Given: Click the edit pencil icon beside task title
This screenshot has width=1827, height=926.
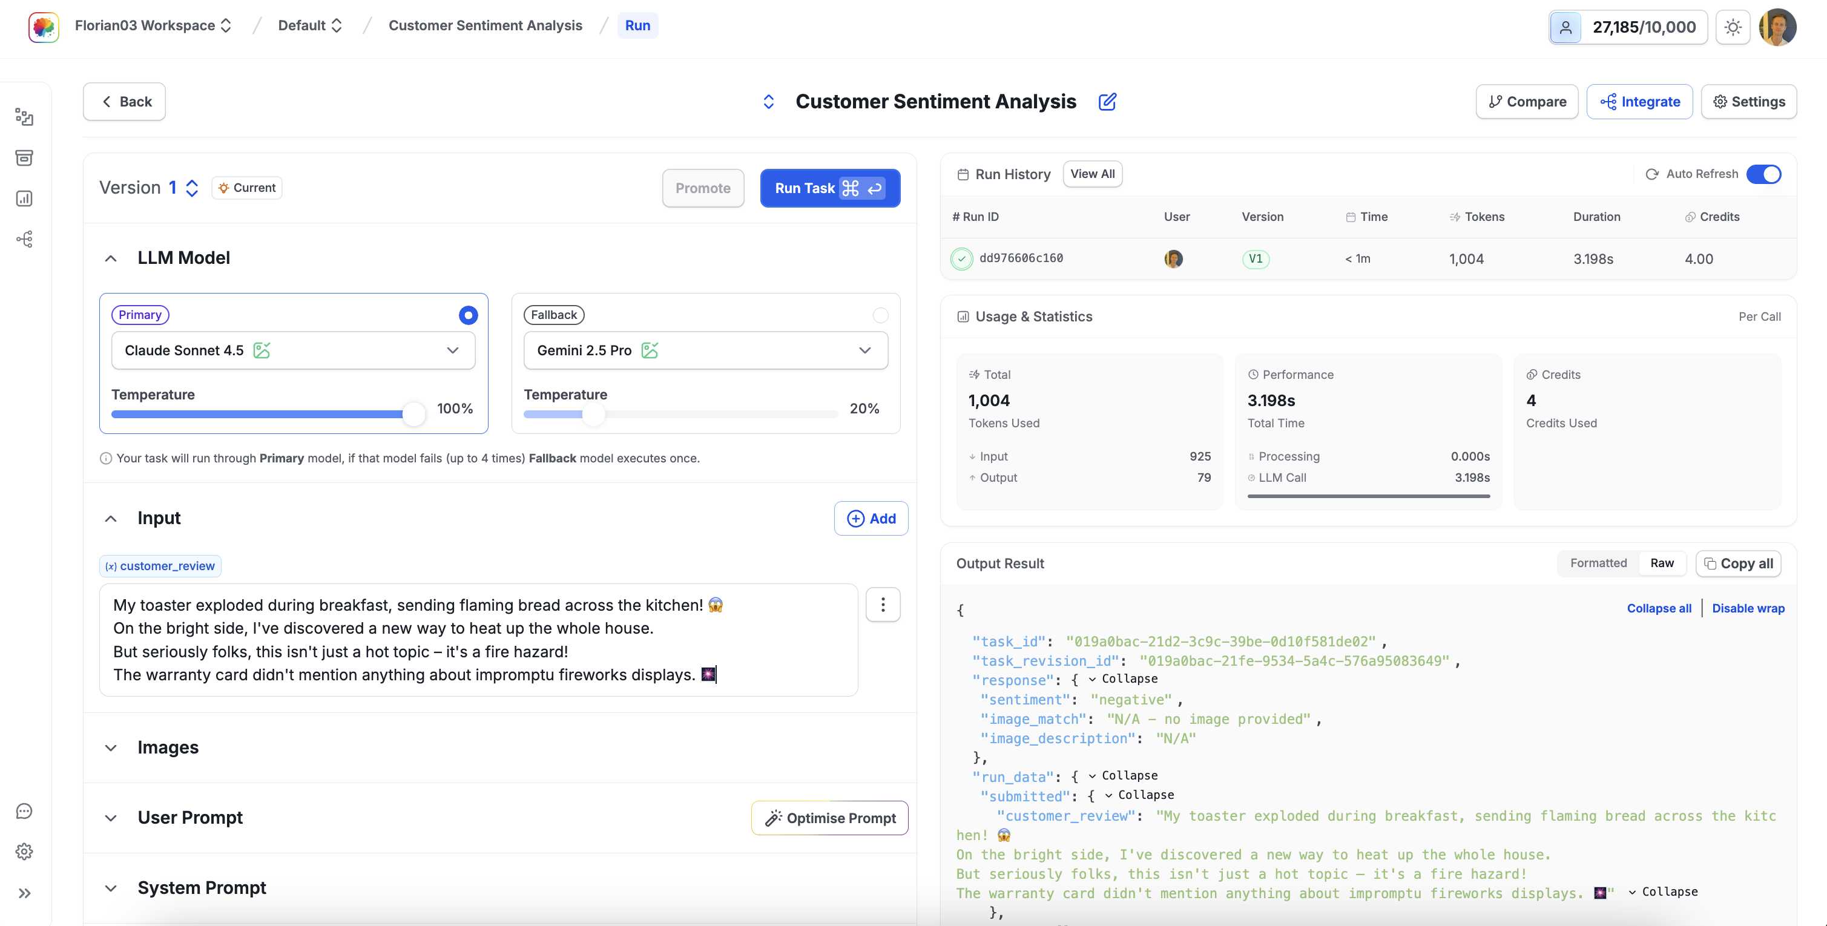Looking at the screenshot, I should pos(1107,102).
